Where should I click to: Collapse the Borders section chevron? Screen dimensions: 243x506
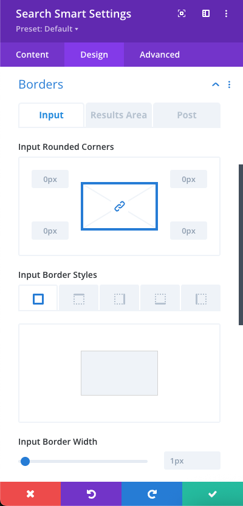click(216, 84)
